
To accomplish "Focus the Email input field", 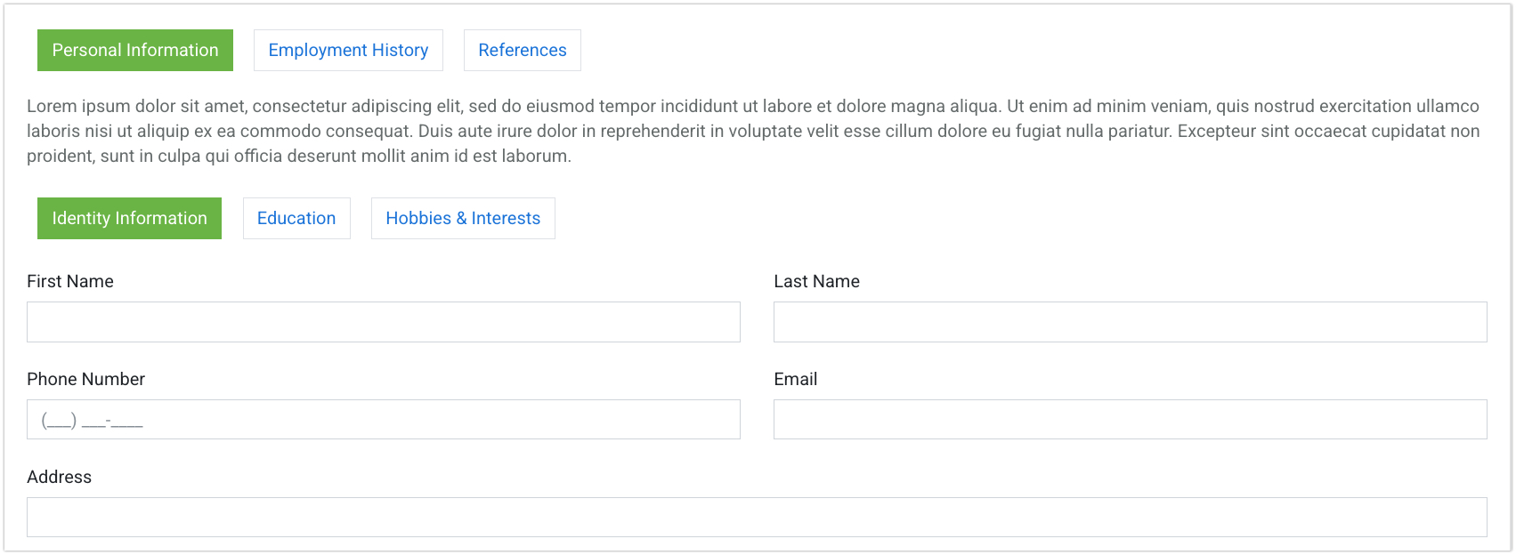I will (1130, 420).
